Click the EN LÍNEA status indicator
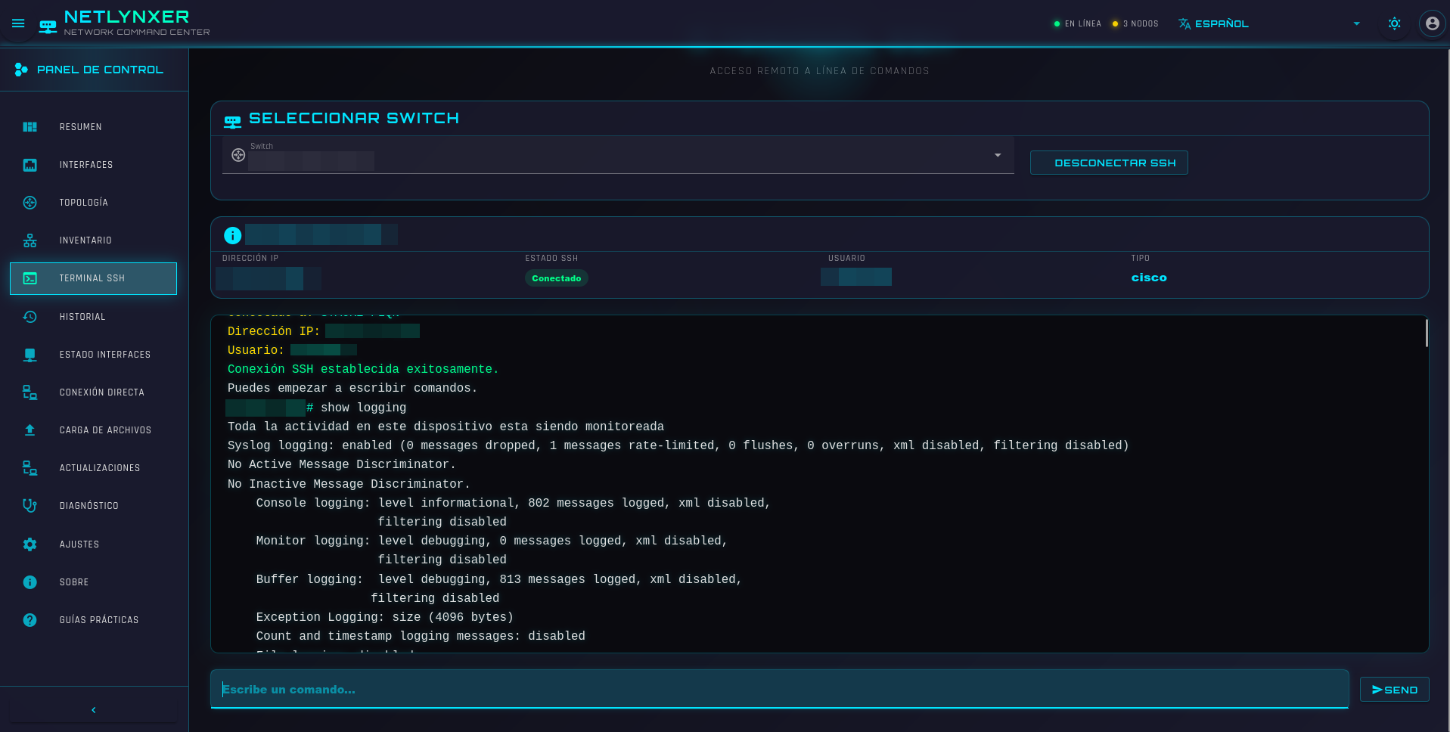1450x732 pixels. (x=1077, y=23)
